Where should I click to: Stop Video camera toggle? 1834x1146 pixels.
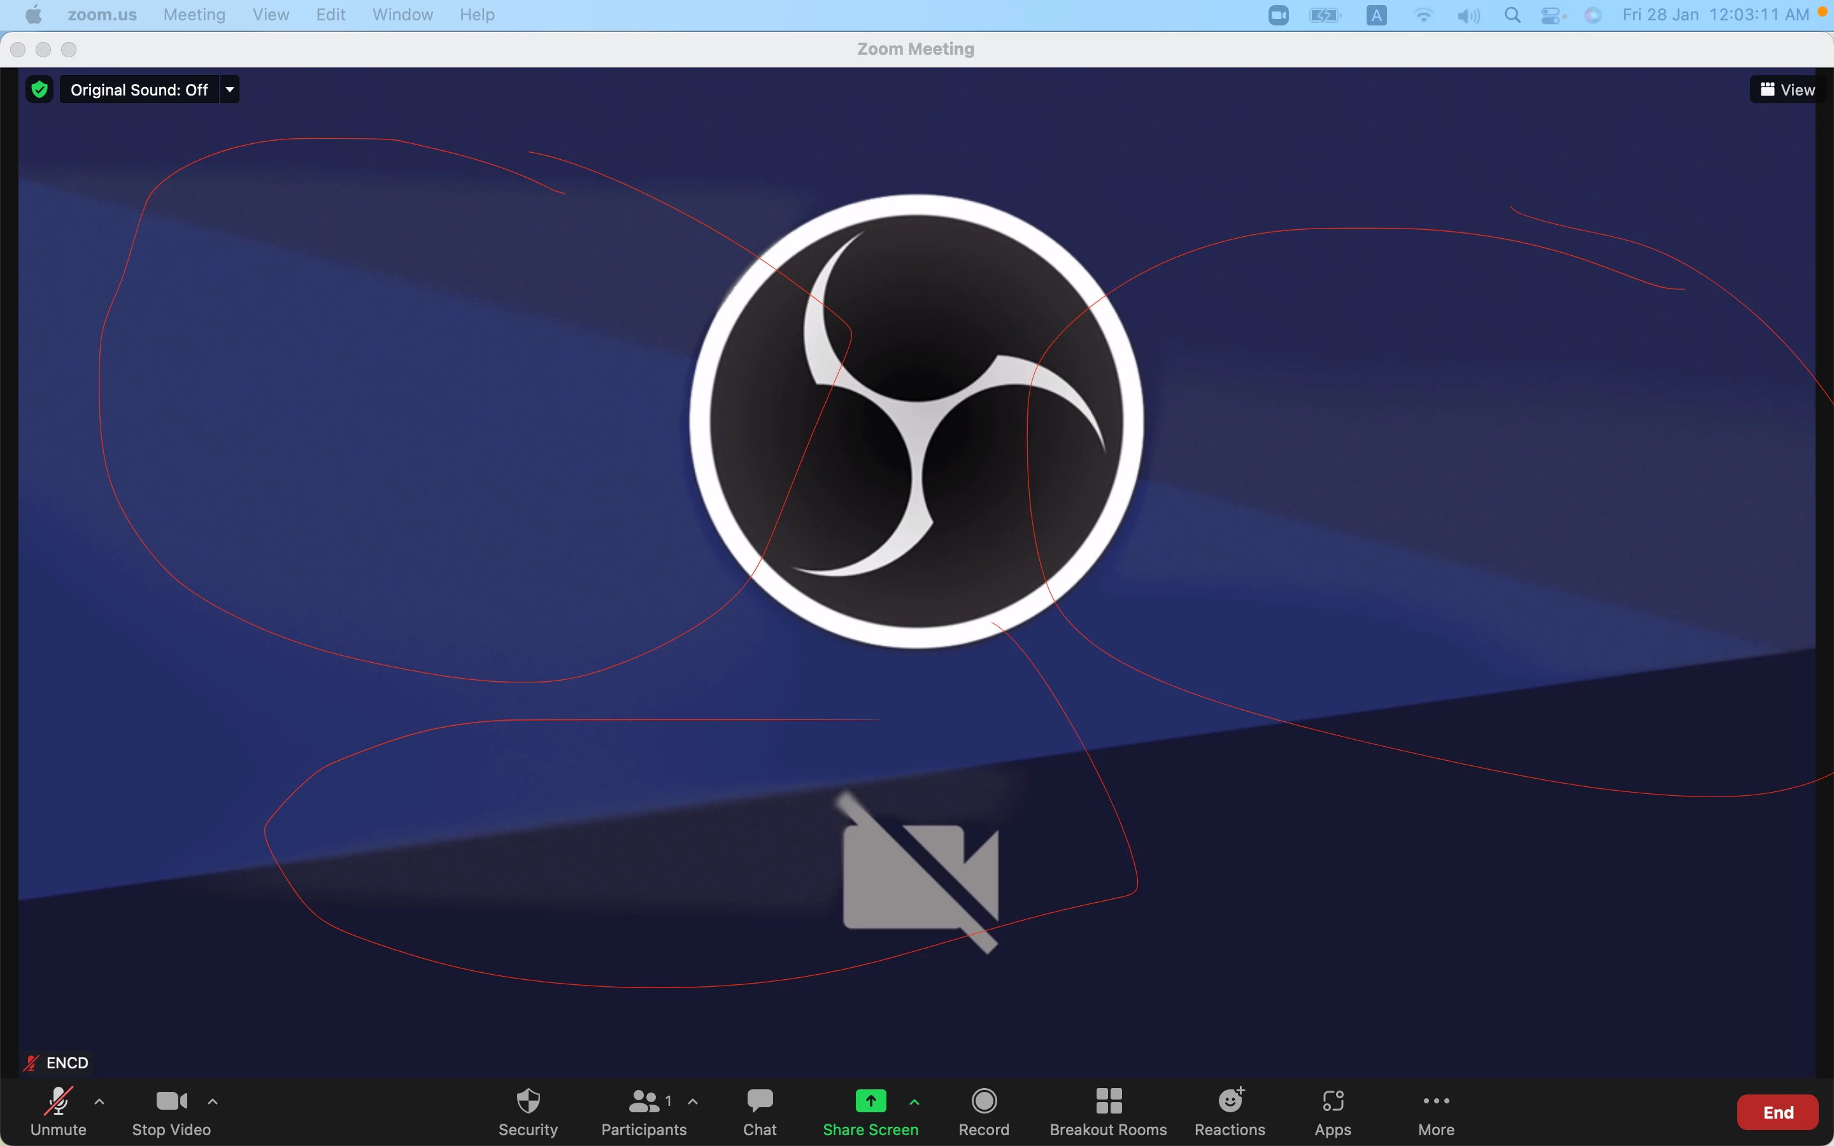[171, 1111]
